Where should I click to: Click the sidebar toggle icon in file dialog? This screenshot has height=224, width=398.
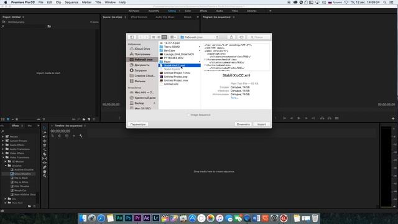pyautogui.click(x=132, y=37)
